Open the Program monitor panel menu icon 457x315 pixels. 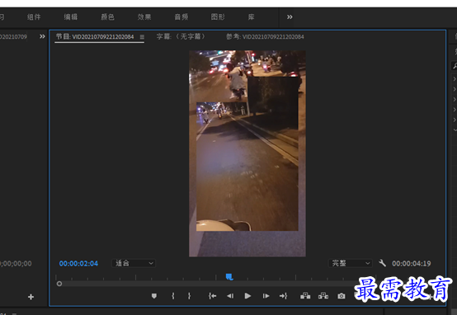[142, 37]
